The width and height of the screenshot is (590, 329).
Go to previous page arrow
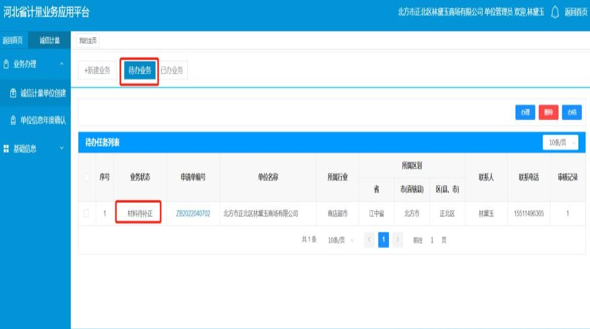coord(370,241)
